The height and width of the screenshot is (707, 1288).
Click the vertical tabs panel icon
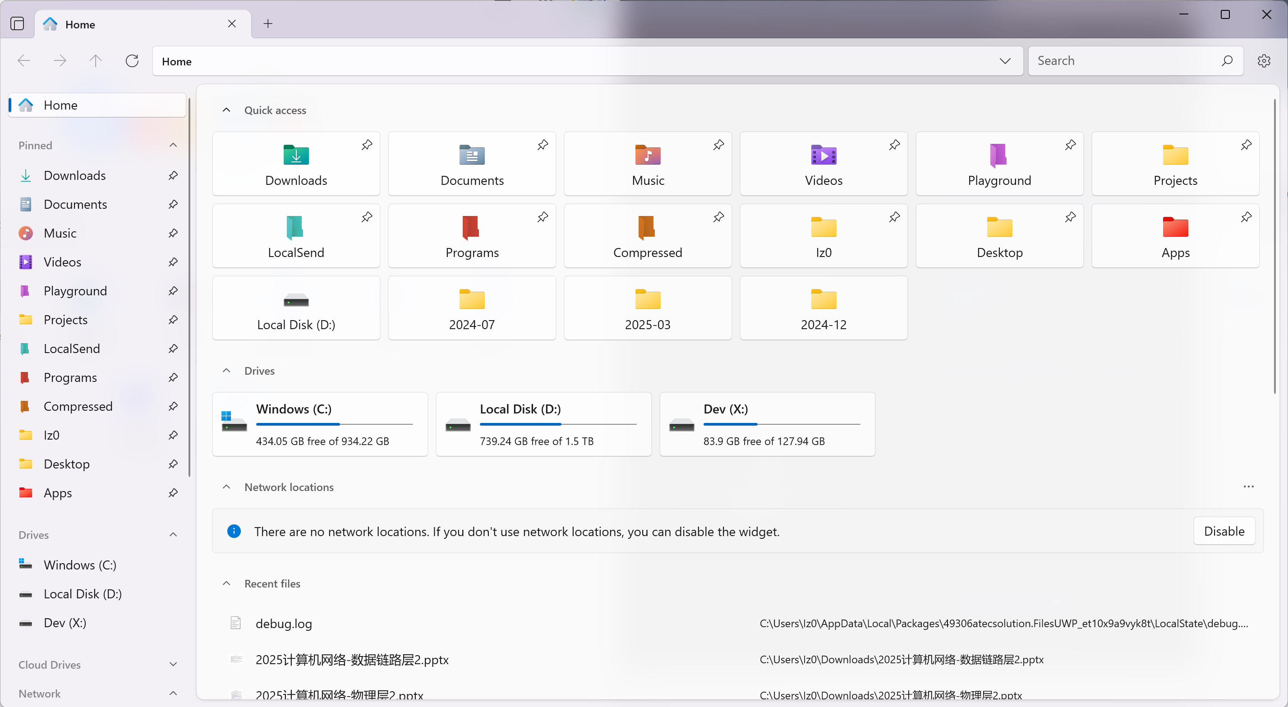click(x=18, y=23)
